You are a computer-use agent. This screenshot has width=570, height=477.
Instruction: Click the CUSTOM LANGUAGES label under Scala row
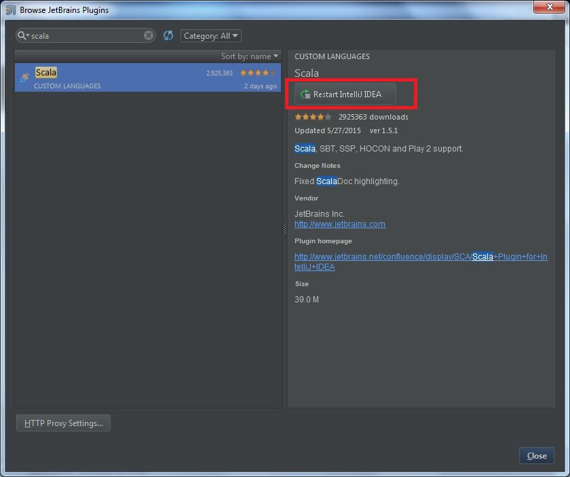(x=67, y=86)
